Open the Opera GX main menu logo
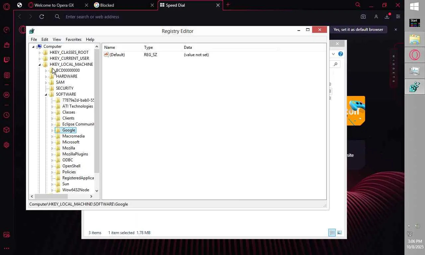The width and height of the screenshot is (425, 255). pyautogui.click(x=6, y=6)
